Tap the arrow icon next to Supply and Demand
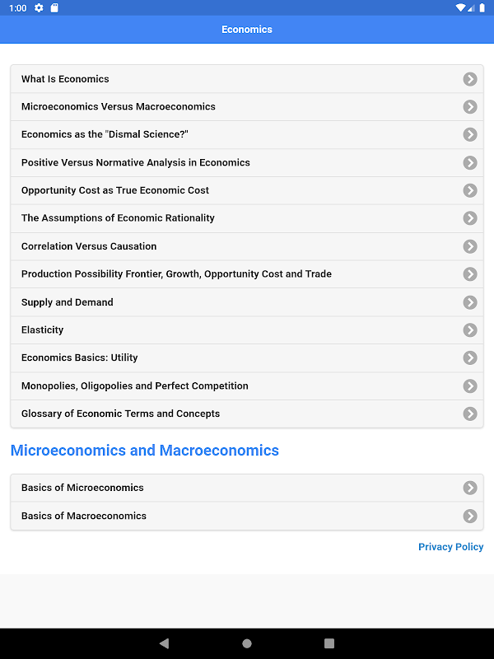 [470, 302]
